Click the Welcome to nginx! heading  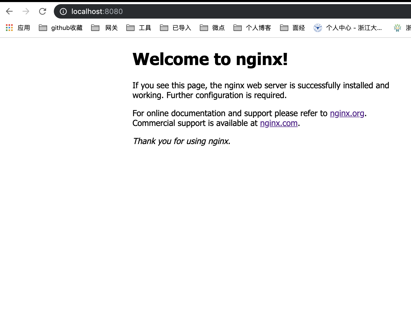(x=210, y=59)
